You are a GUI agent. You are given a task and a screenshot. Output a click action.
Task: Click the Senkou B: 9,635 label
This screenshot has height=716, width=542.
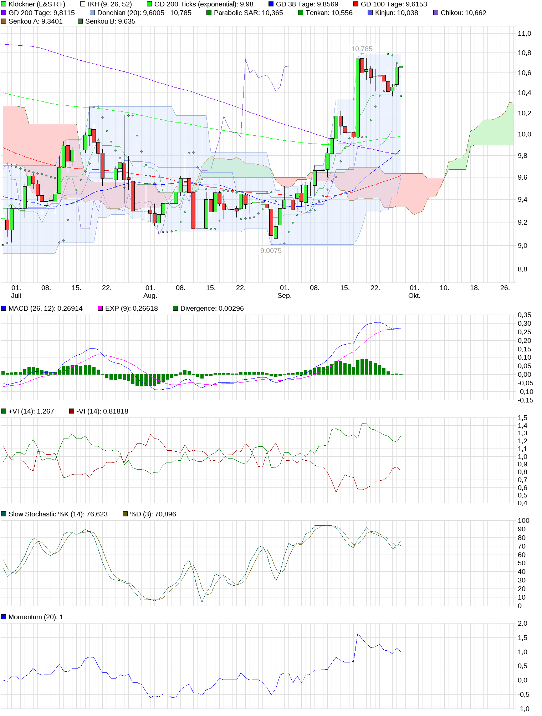tap(110, 21)
